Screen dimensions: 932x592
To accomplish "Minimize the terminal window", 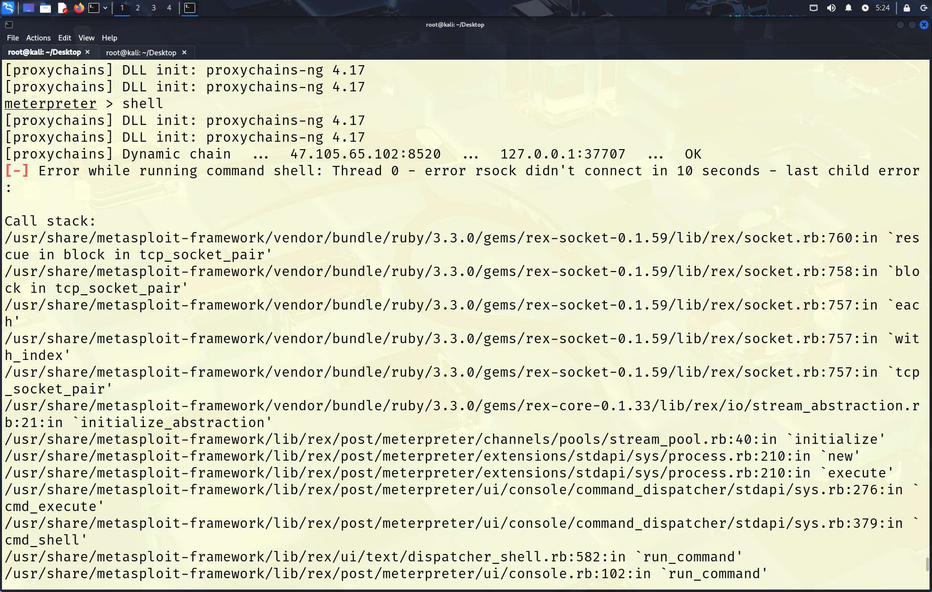I will click(900, 25).
